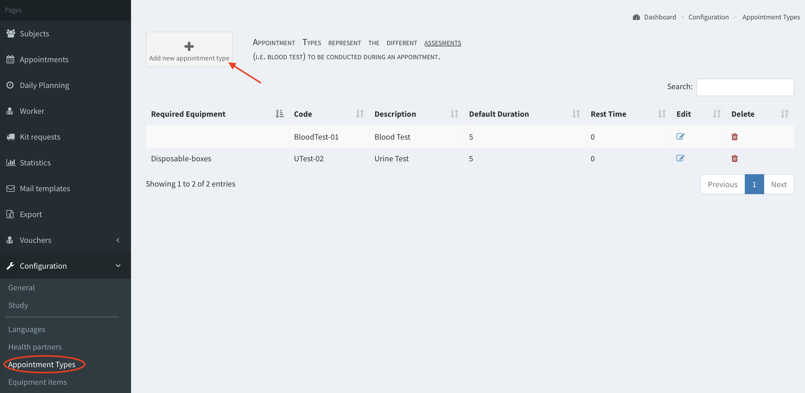Click the Previous pagination button
This screenshot has height=393, width=805.
tap(722, 184)
